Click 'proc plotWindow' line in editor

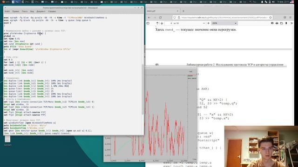point(25,33)
